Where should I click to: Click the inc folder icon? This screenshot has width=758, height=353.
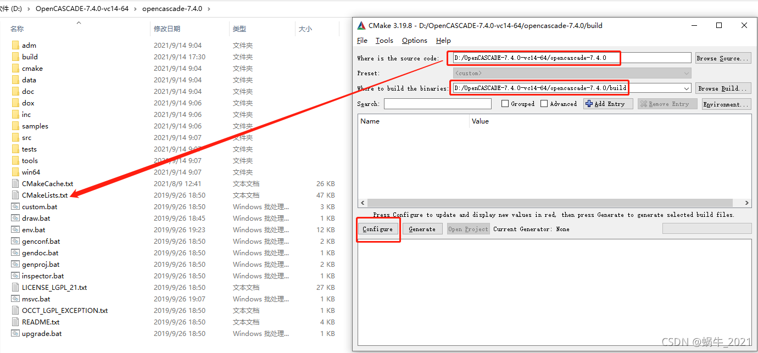15,114
